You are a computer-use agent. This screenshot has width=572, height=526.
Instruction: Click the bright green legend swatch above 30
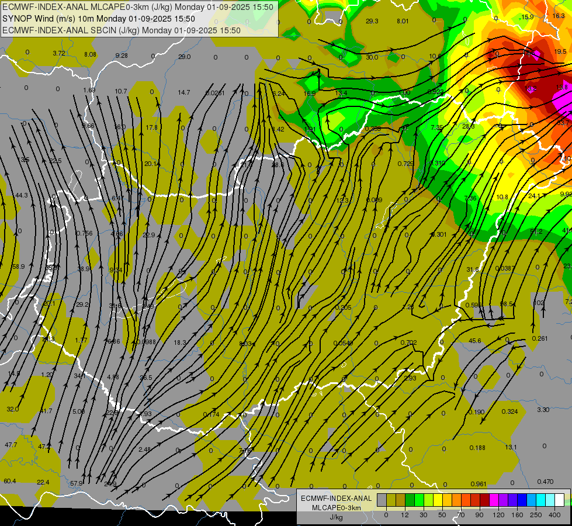(x=420, y=500)
